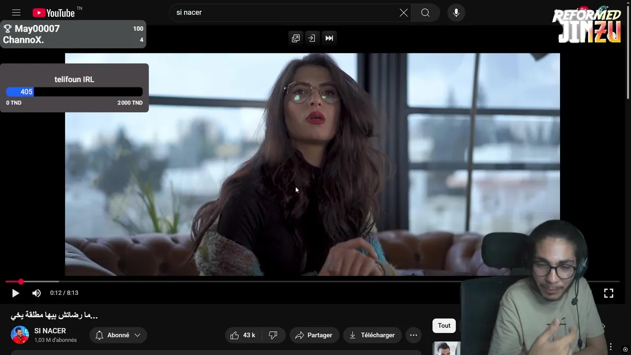Open the suggested video's three-dot options
Image resolution: width=631 pixels, height=355 pixels.
(x=611, y=347)
